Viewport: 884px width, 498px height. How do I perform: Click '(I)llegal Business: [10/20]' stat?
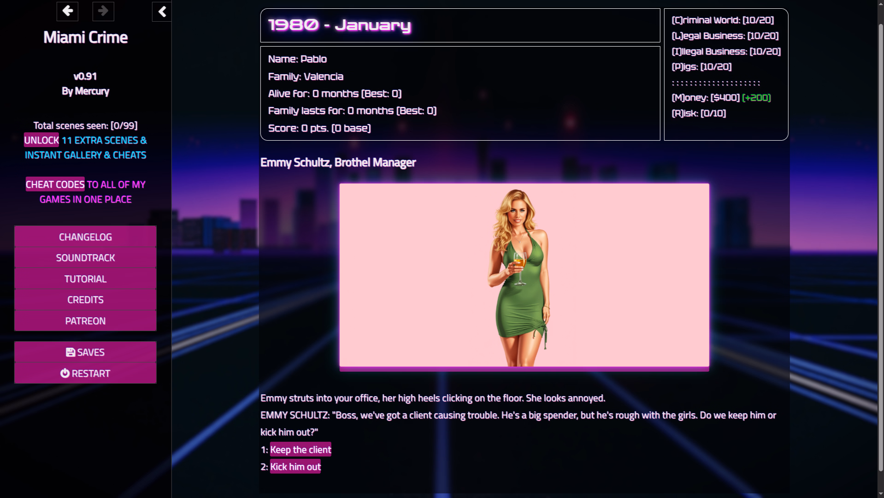pyautogui.click(x=726, y=52)
